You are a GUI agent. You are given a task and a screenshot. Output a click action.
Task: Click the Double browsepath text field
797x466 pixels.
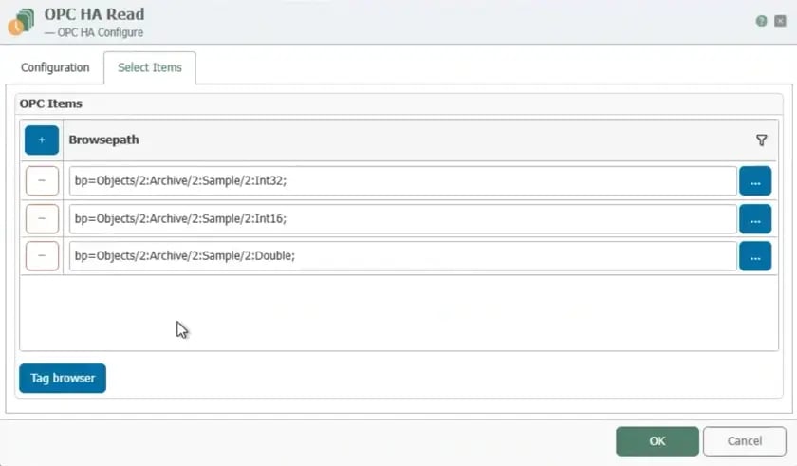point(402,255)
